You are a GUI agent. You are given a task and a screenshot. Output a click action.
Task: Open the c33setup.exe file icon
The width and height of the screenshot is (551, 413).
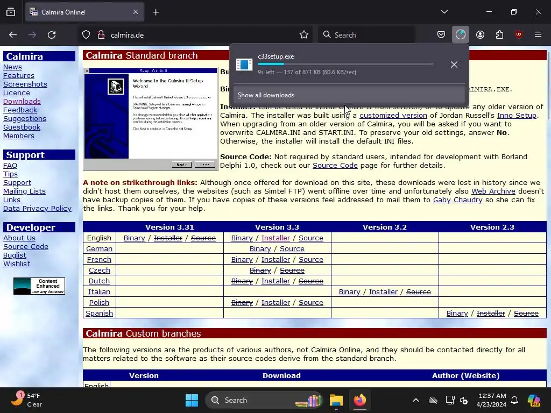point(244,65)
